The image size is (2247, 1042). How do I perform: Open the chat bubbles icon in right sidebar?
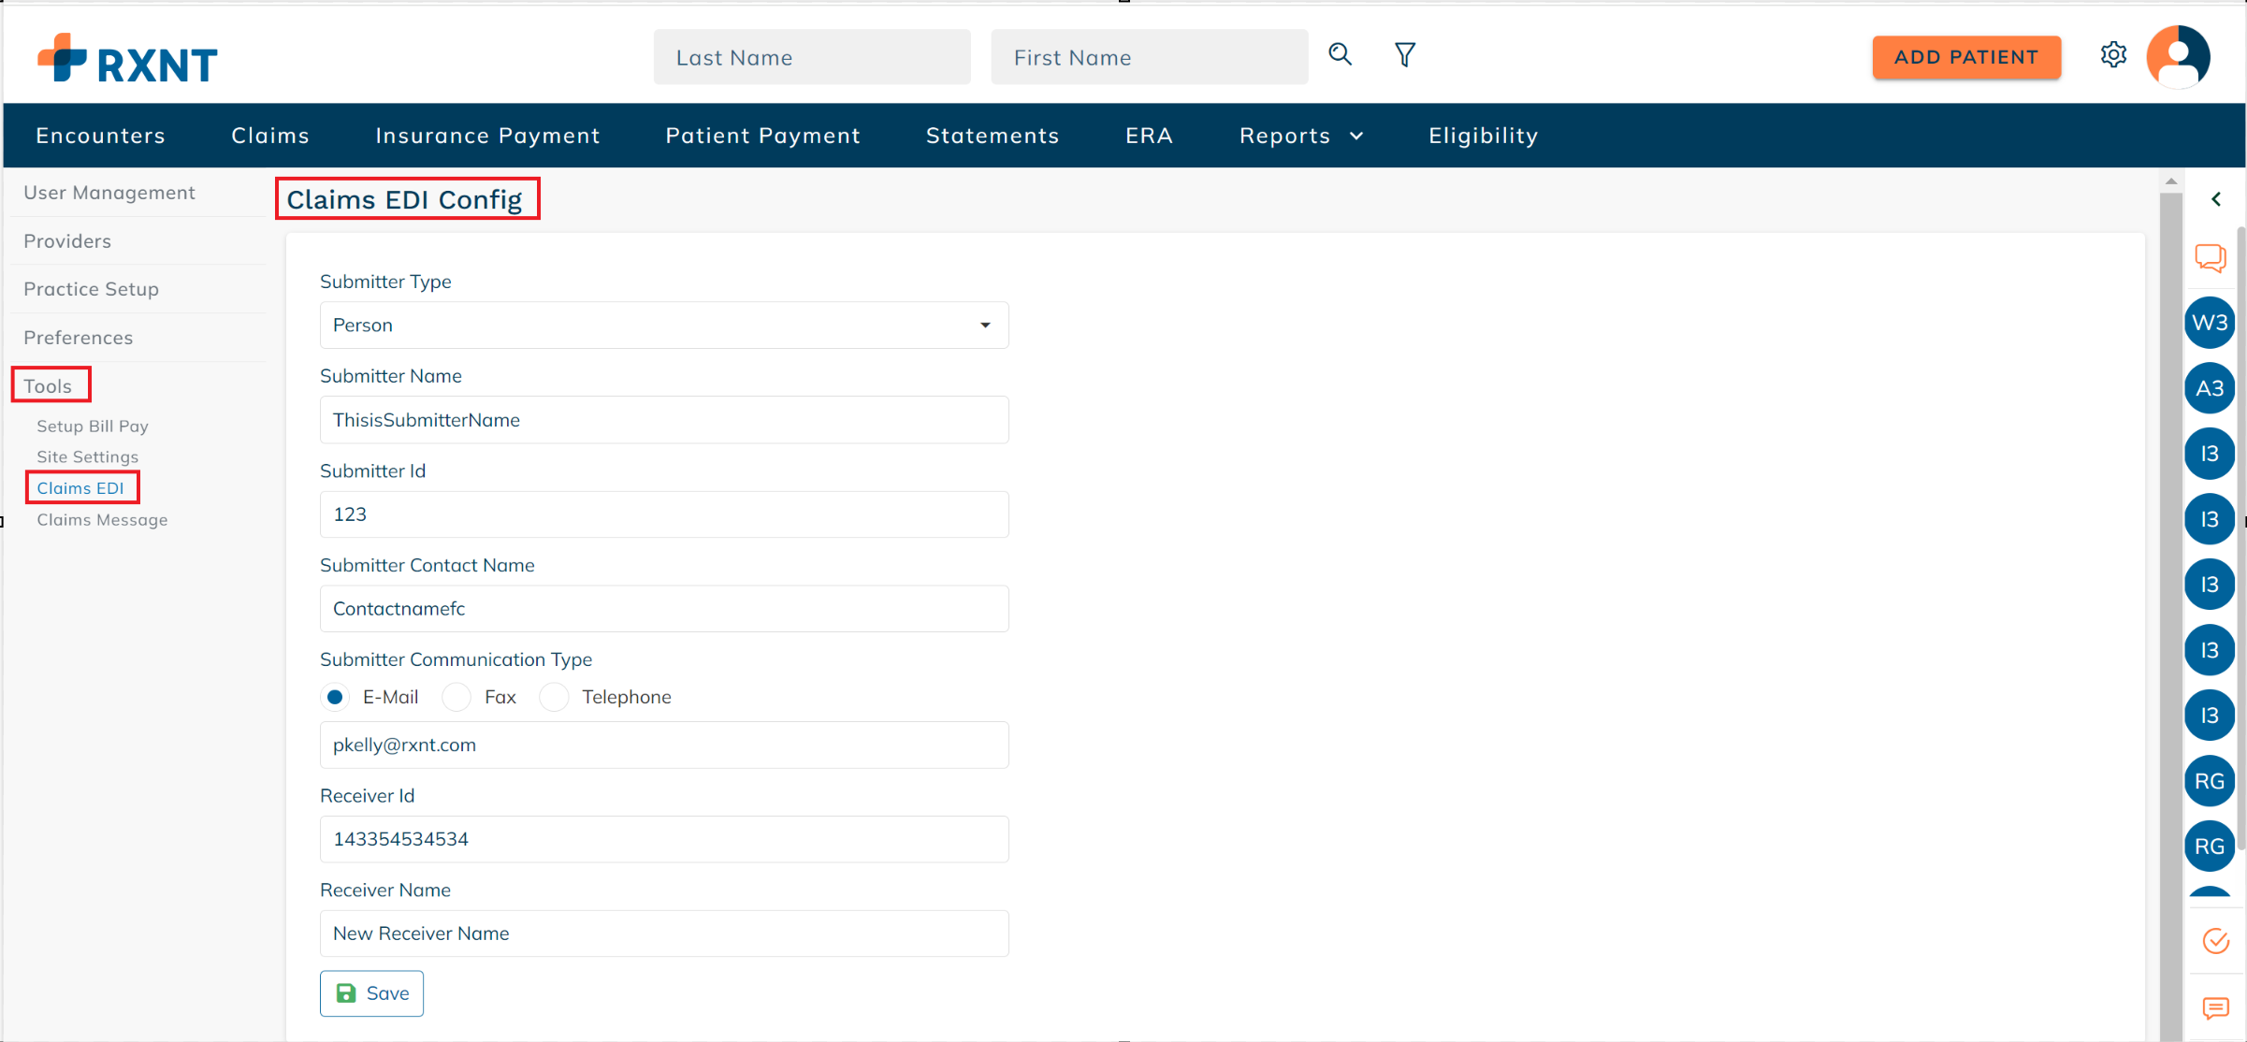click(x=2211, y=257)
